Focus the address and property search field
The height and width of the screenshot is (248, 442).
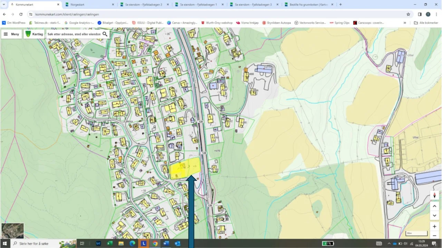point(74,34)
